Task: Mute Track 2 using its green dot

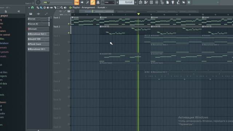Action: click(x=69, y=33)
